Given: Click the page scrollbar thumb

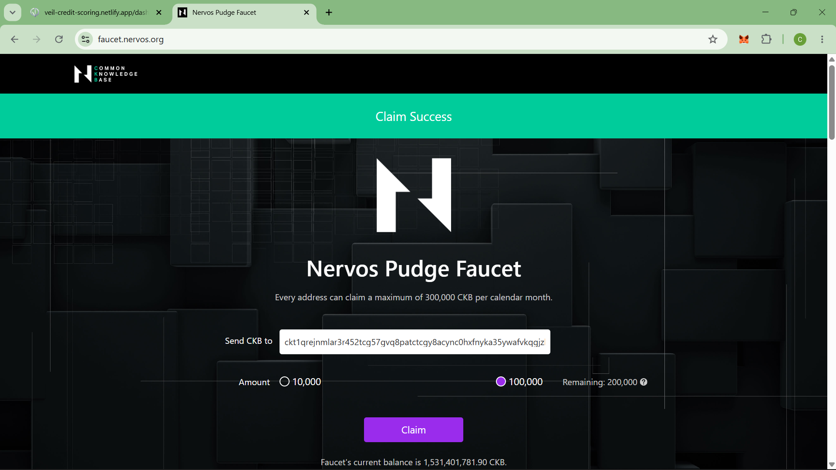Looking at the screenshot, I should click(832, 102).
